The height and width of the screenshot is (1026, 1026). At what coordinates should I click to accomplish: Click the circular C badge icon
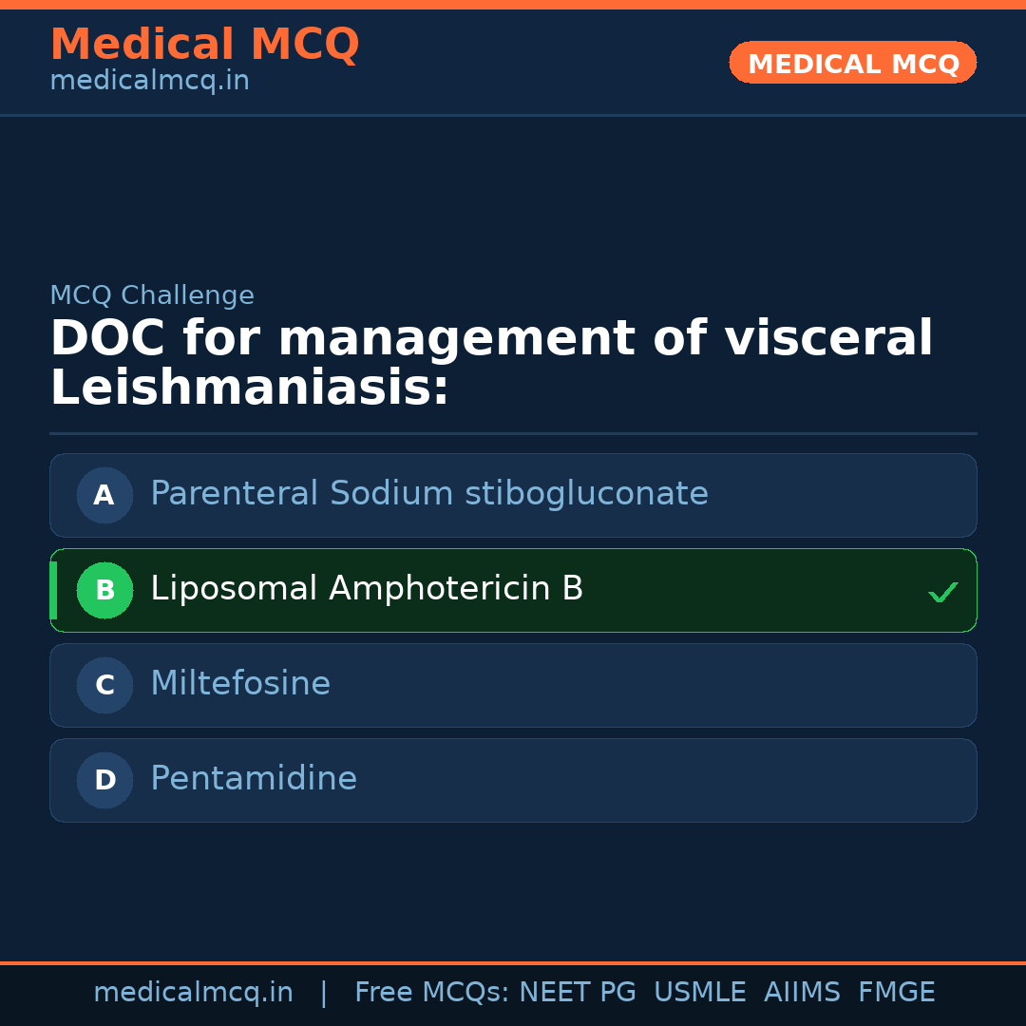coord(104,685)
